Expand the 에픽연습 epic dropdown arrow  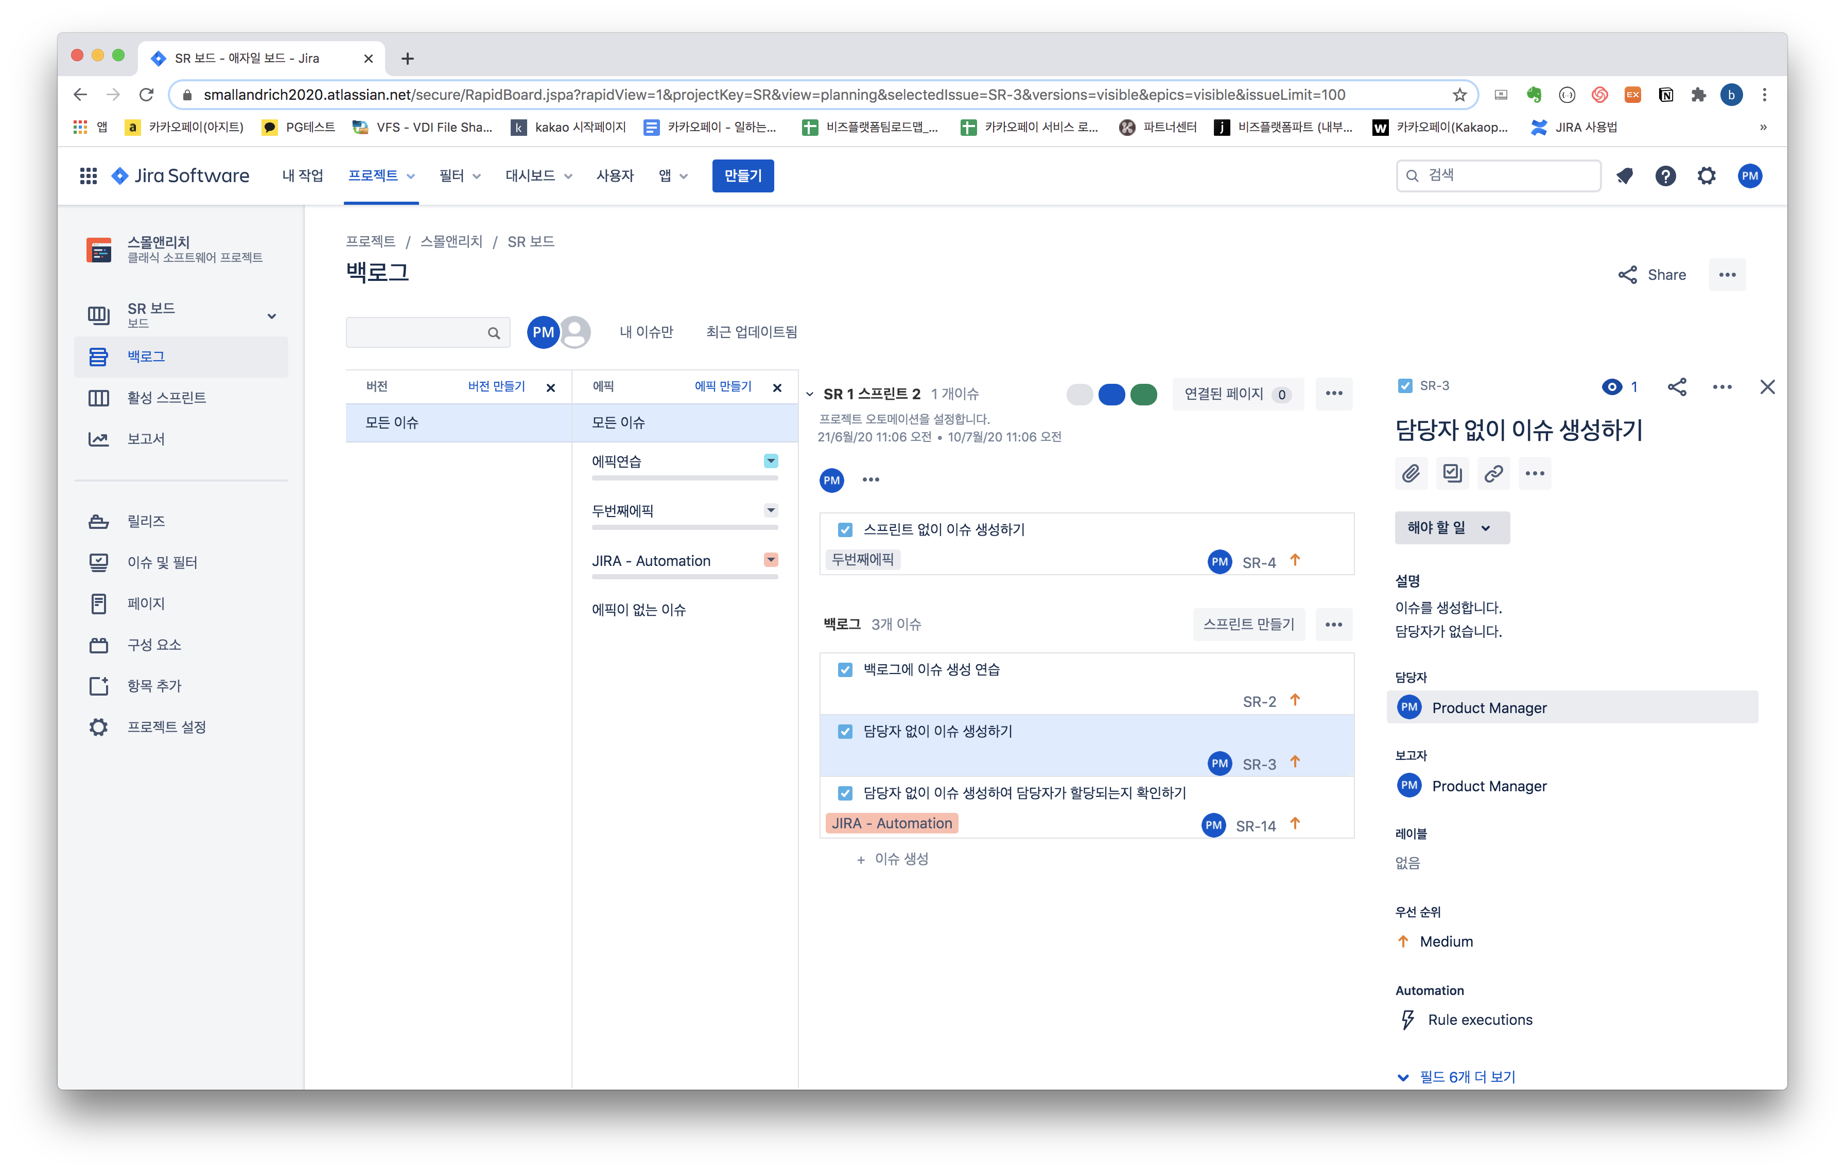[x=771, y=461]
